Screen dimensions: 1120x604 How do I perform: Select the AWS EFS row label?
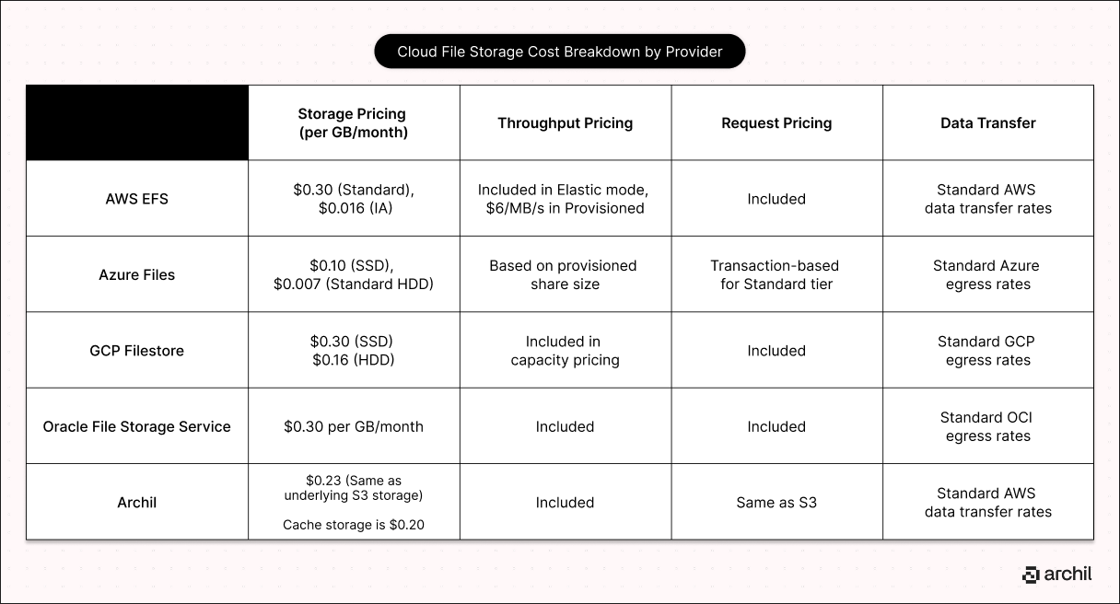click(136, 199)
